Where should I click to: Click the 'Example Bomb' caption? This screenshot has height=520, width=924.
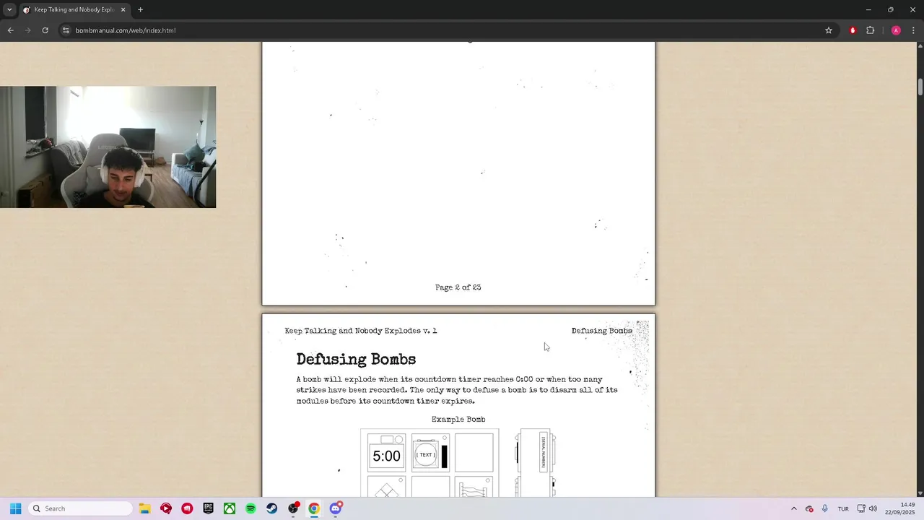pos(458,420)
